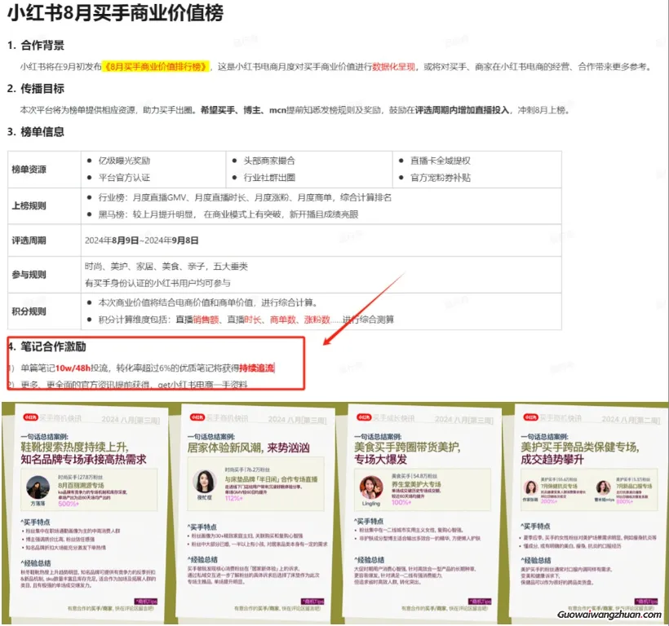Click the line starting 本次商业价值将结合电商价值
The image size is (669, 626).
click(x=208, y=302)
